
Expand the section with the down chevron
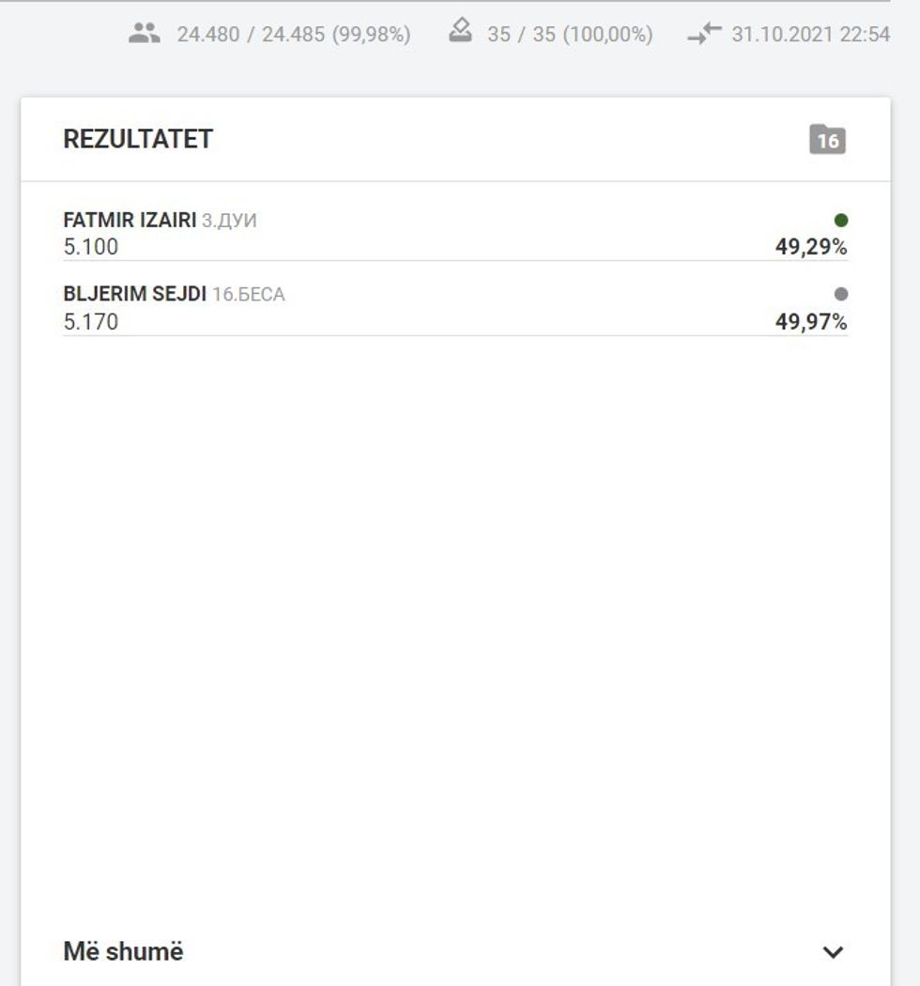coord(833,952)
